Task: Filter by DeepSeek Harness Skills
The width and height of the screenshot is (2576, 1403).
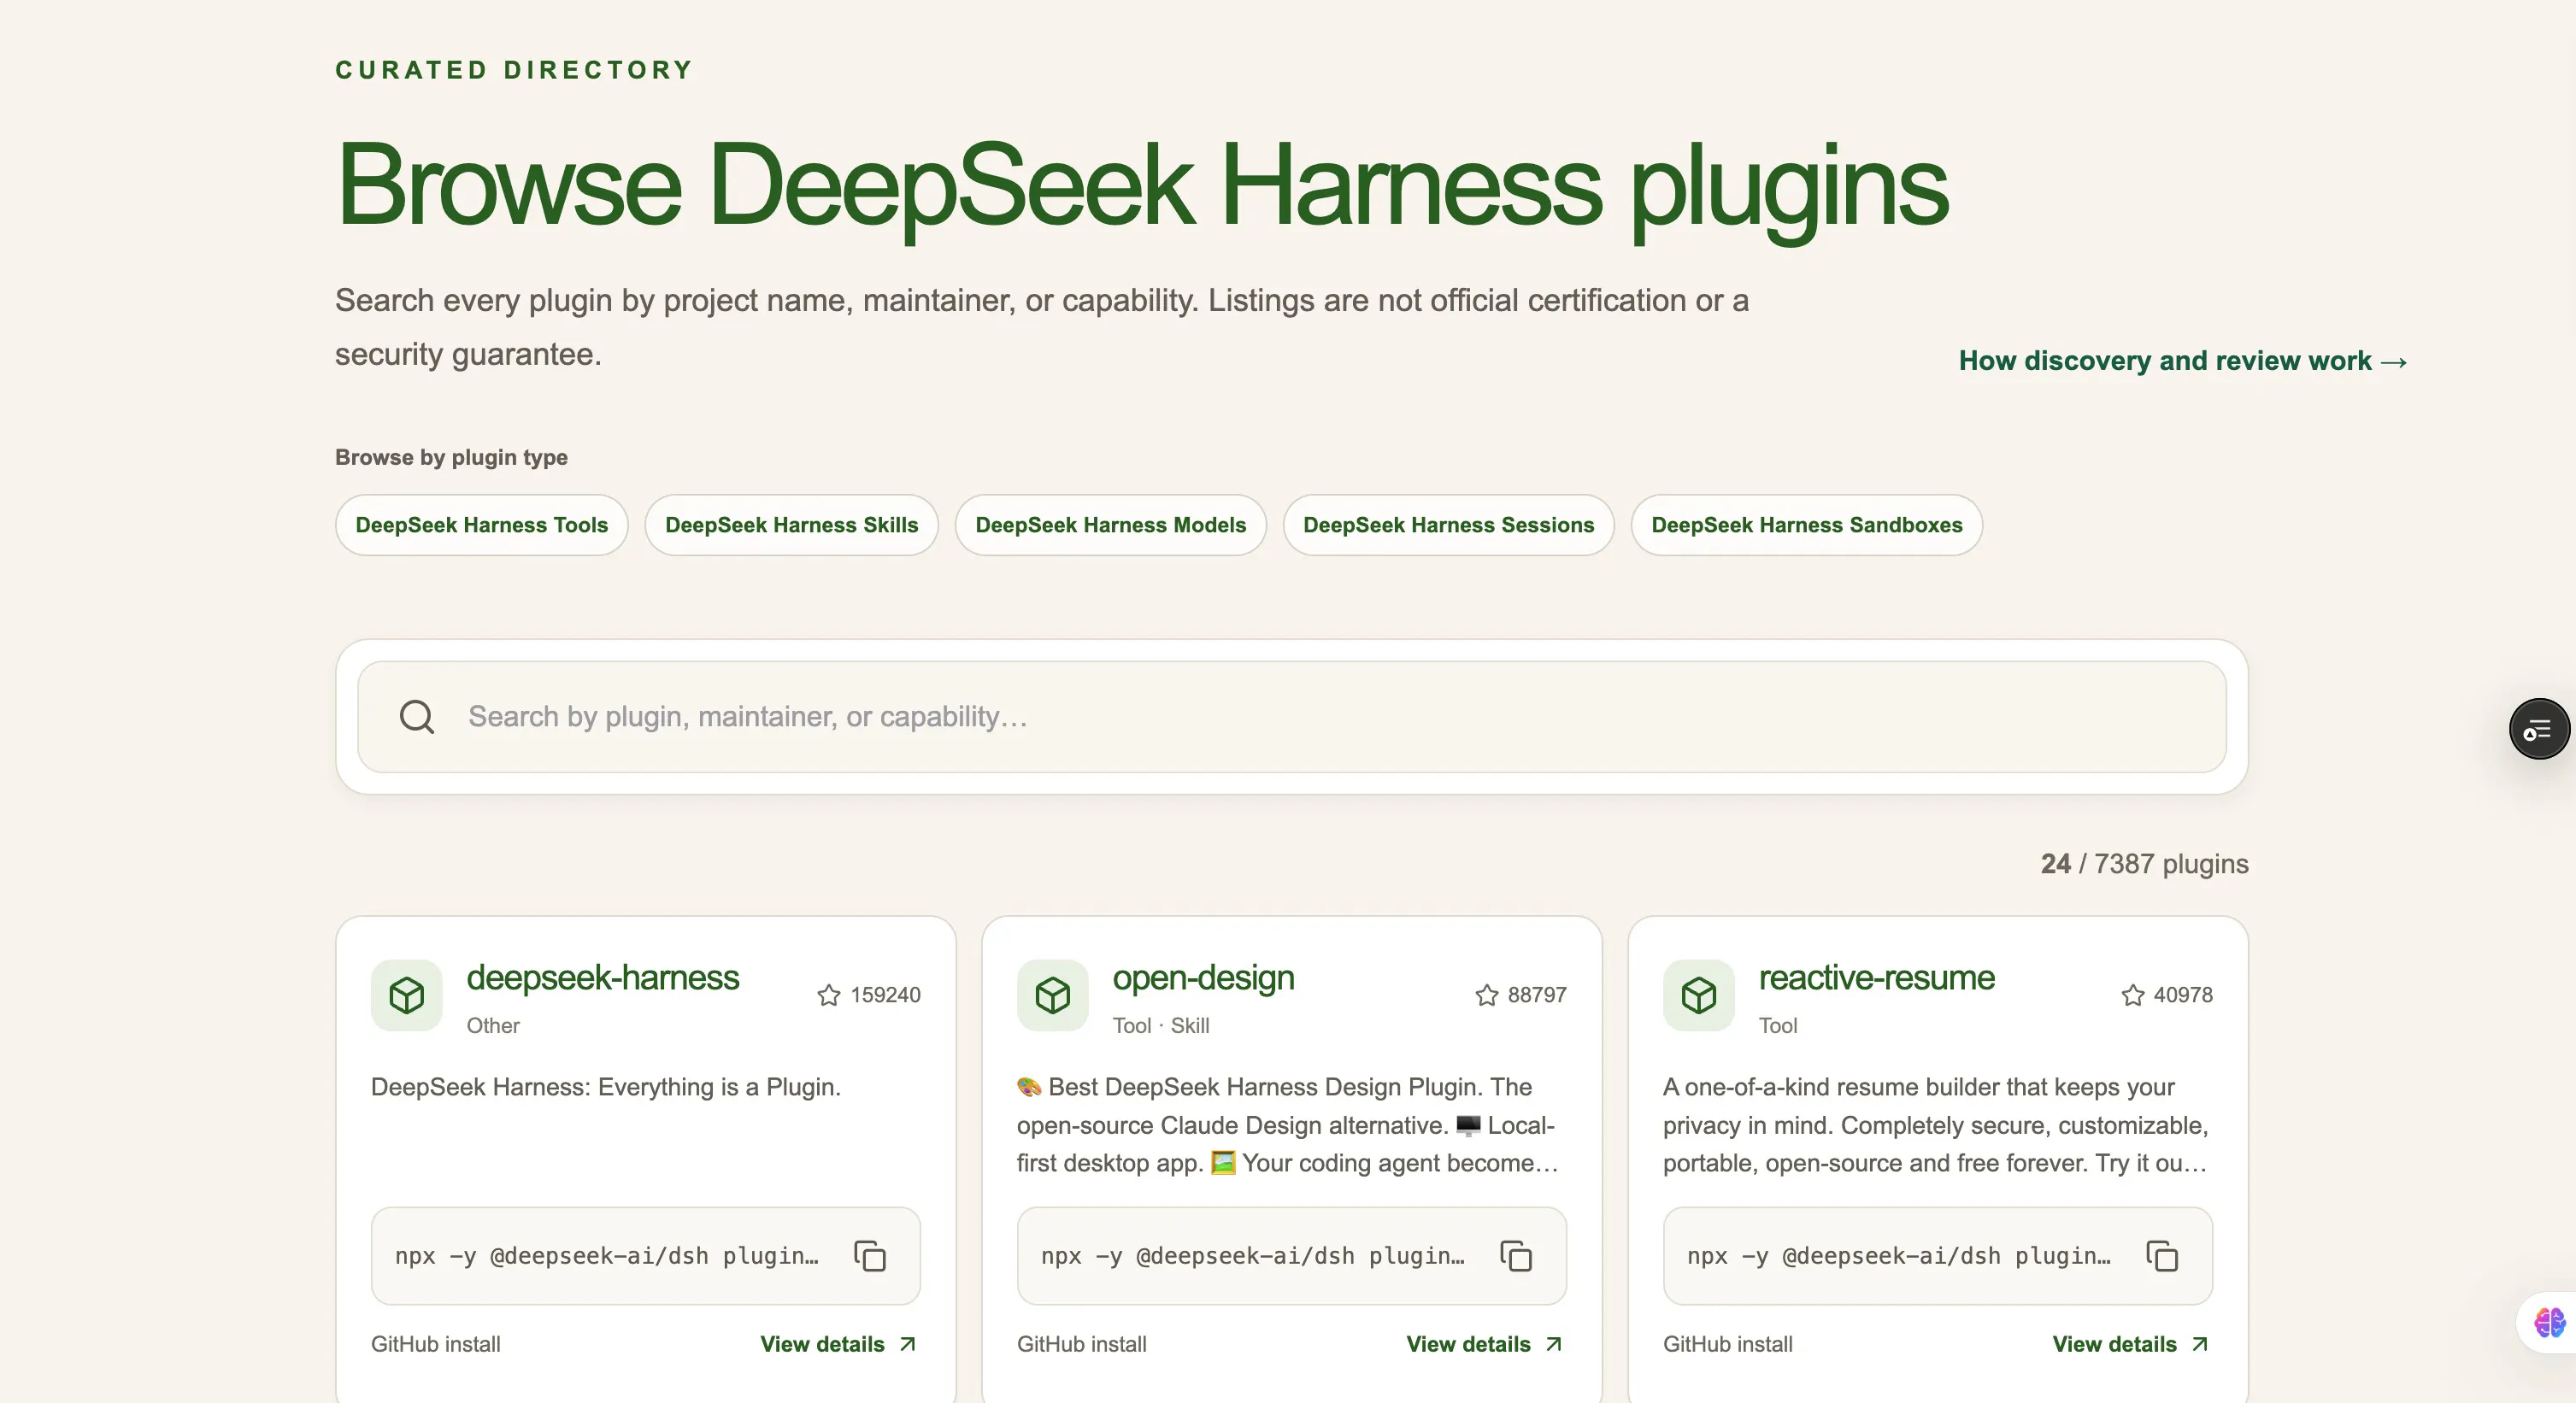Action: point(792,525)
